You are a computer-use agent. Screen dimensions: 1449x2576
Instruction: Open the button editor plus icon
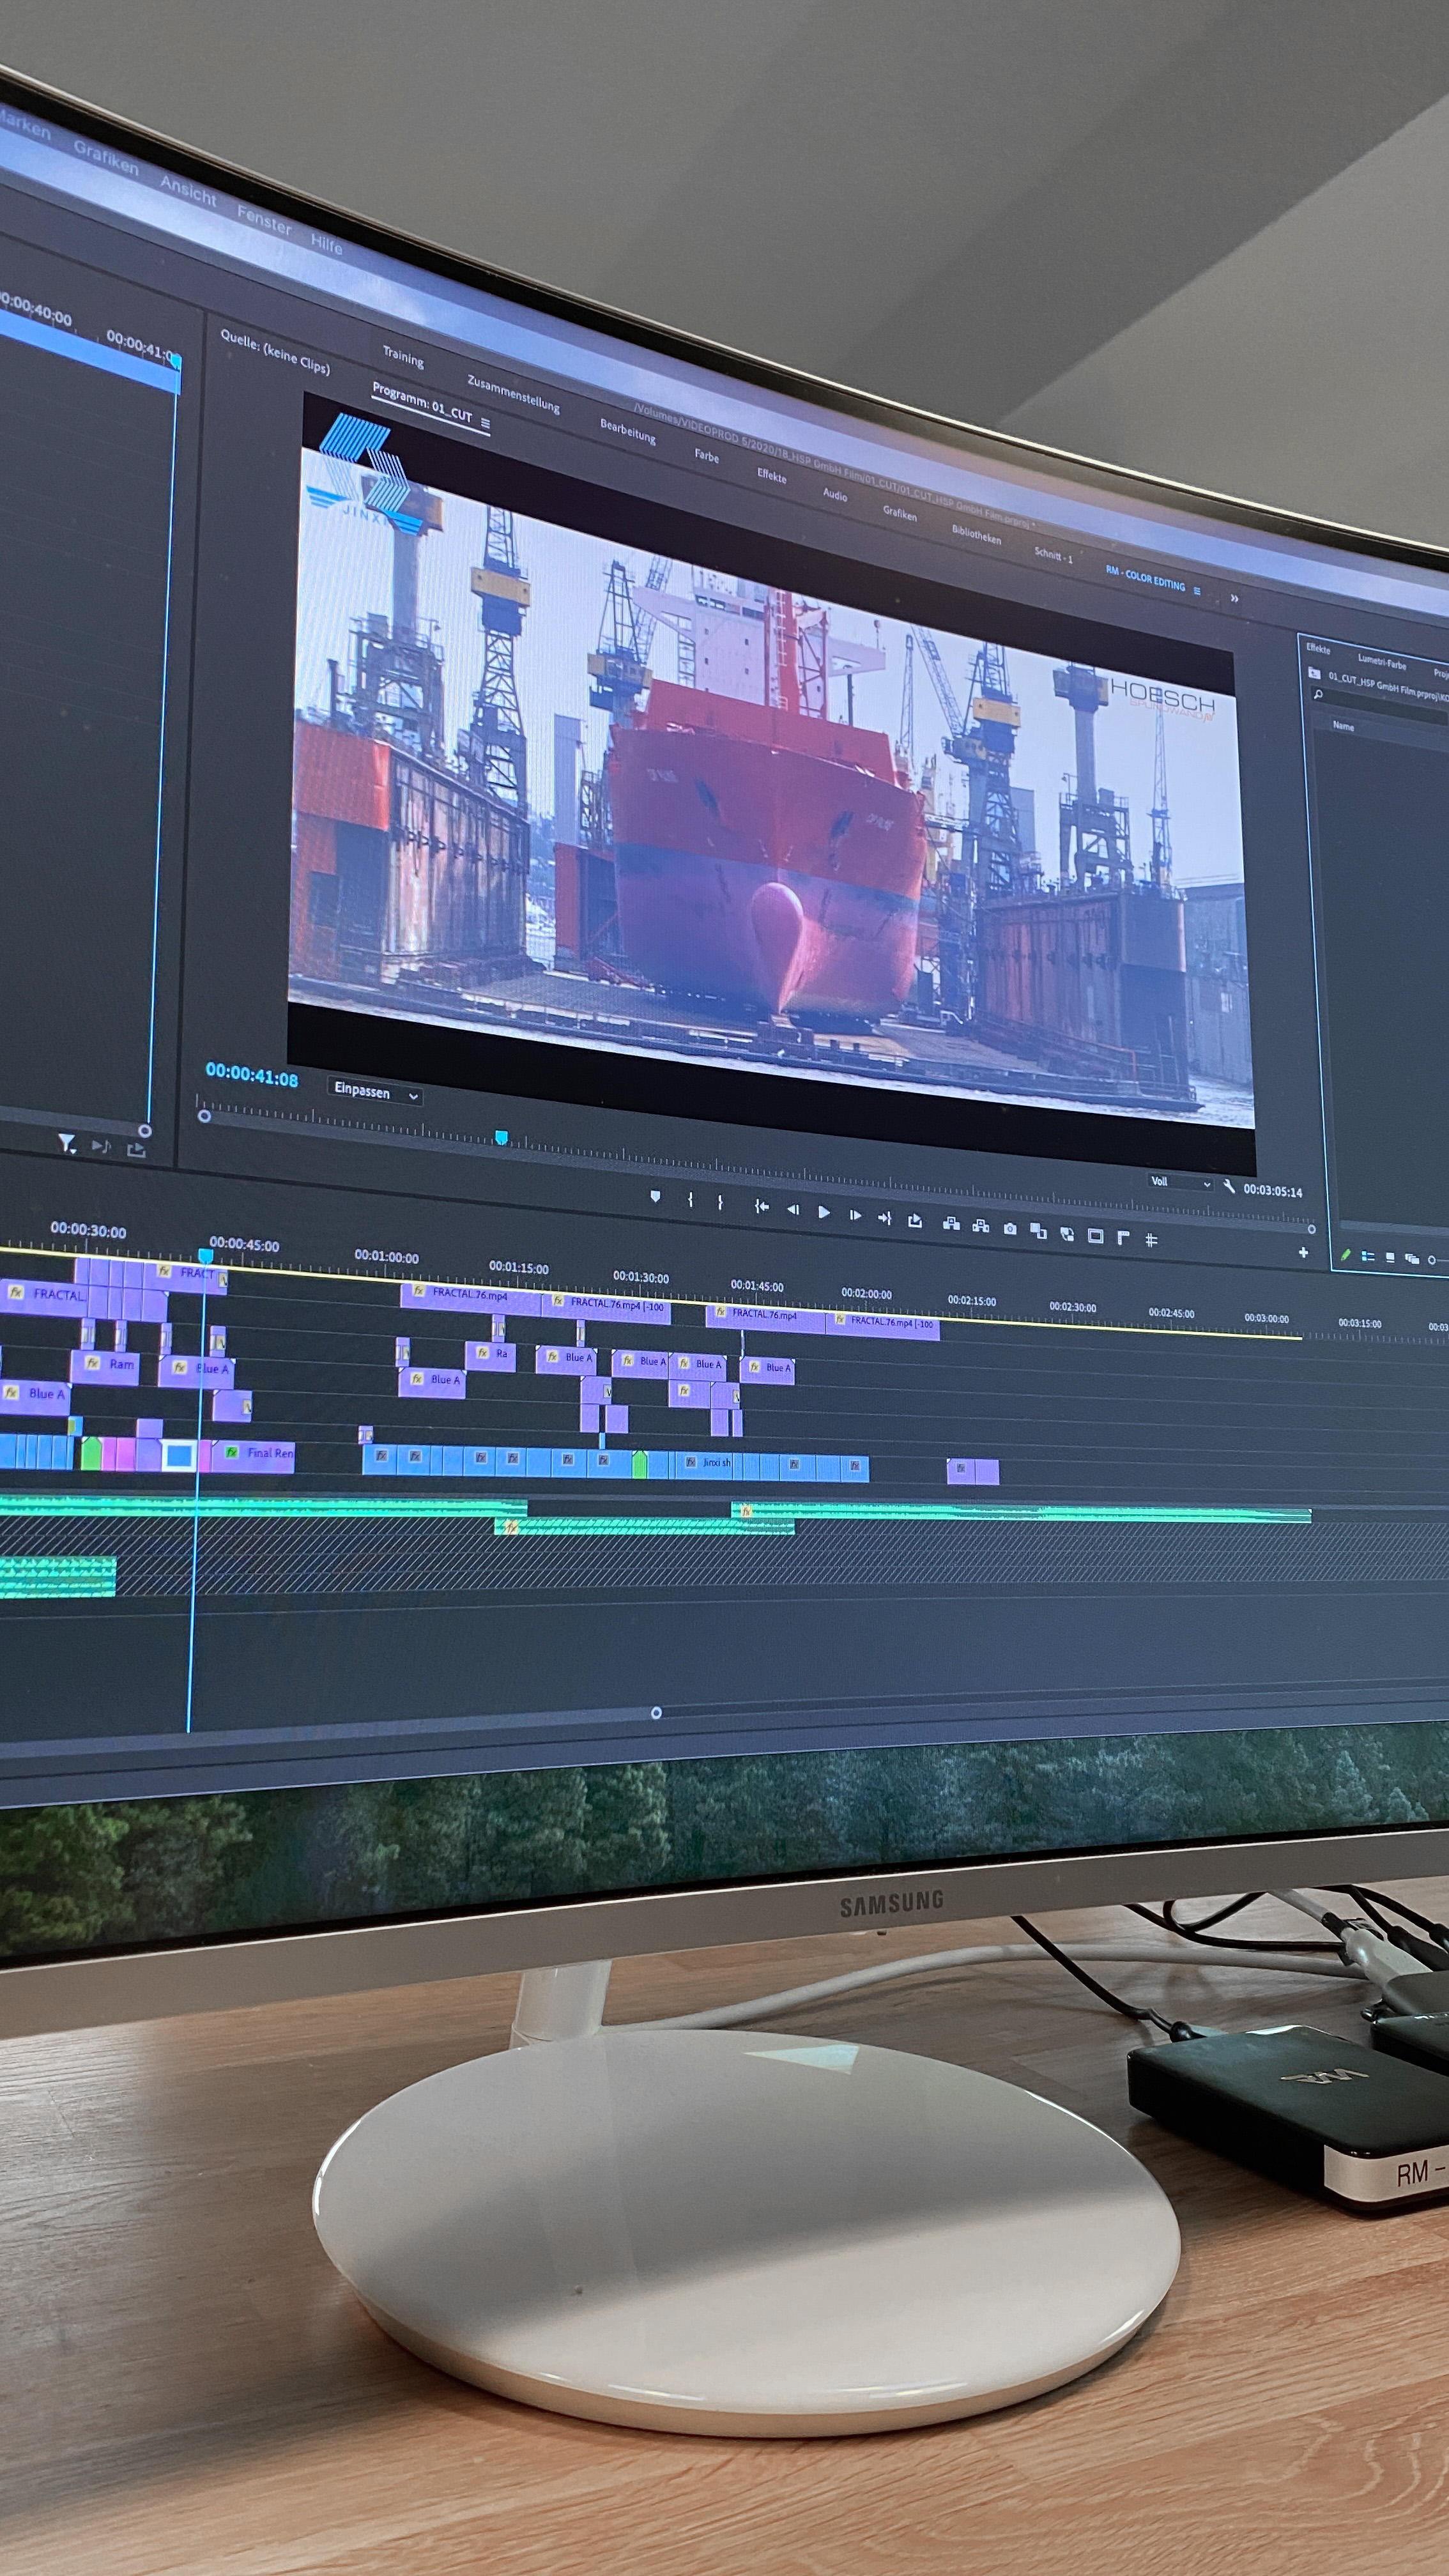point(1303,1252)
